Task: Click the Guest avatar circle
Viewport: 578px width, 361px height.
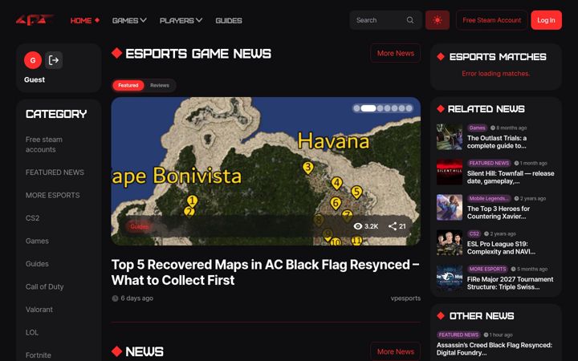Action: 33,60
